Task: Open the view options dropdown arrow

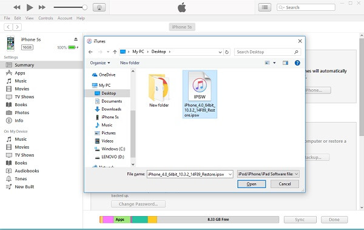Action: pos(274,63)
